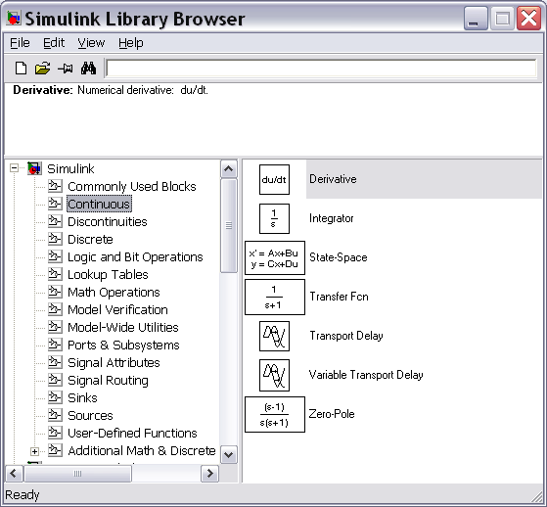
Task: Open the File menu
Action: pos(20,43)
